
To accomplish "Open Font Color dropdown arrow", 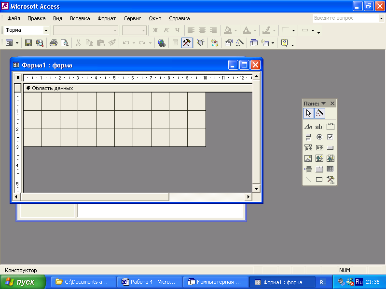I will pos(255,30).
